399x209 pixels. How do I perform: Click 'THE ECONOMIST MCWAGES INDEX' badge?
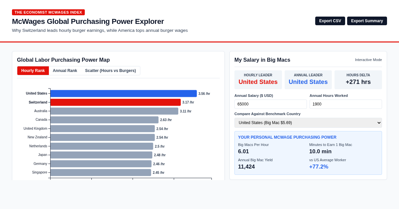point(48,12)
